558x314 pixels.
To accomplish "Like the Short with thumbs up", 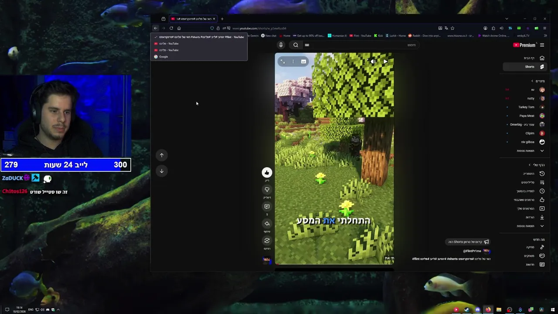I will click(x=267, y=173).
